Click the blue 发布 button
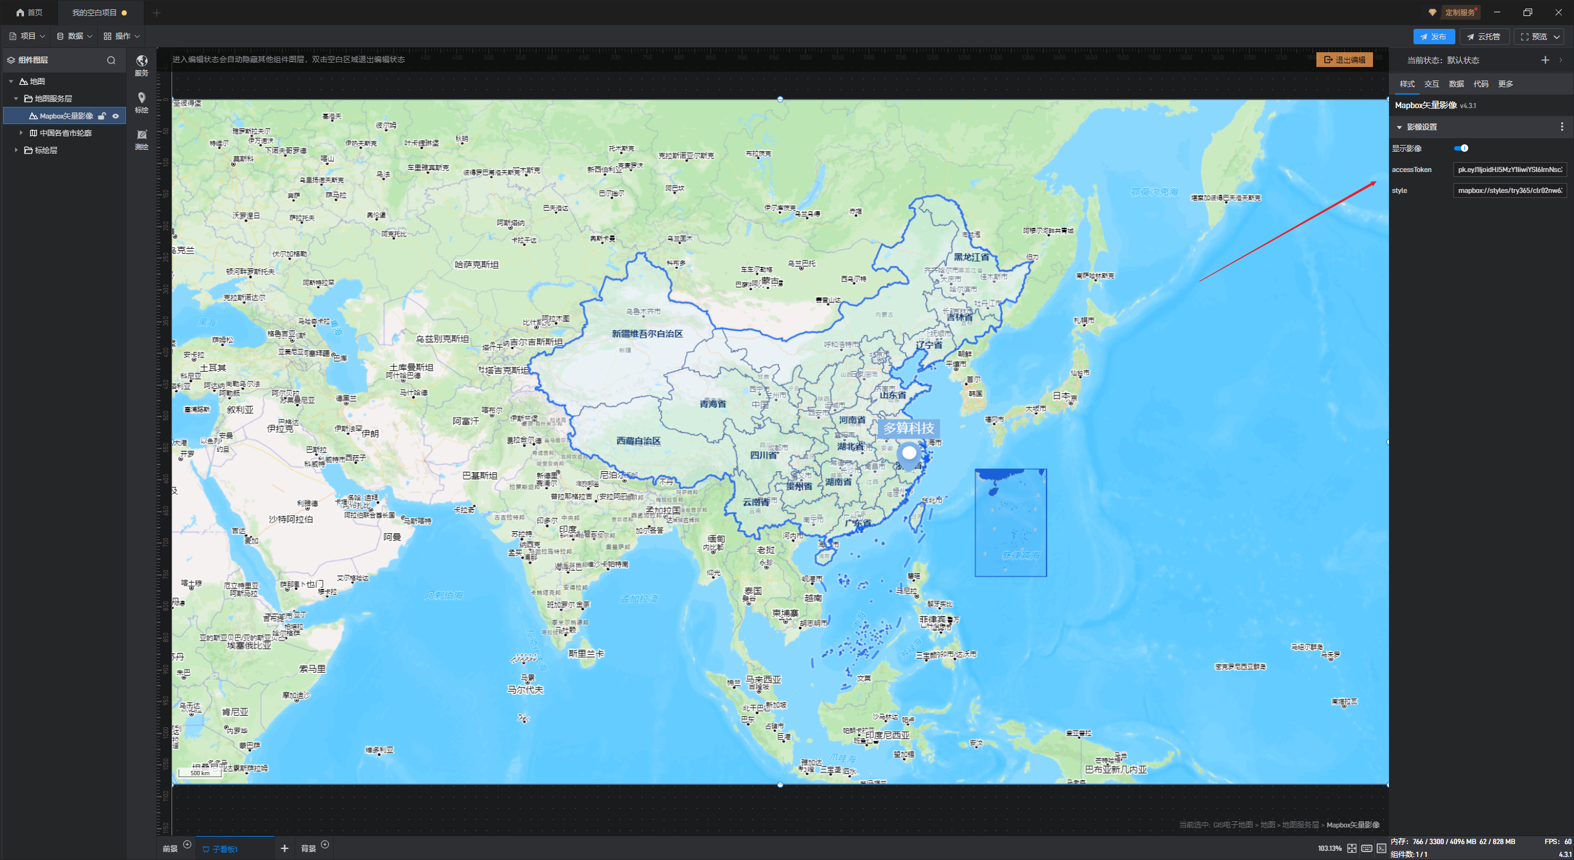This screenshot has height=860, width=1574. point(1433,37)
